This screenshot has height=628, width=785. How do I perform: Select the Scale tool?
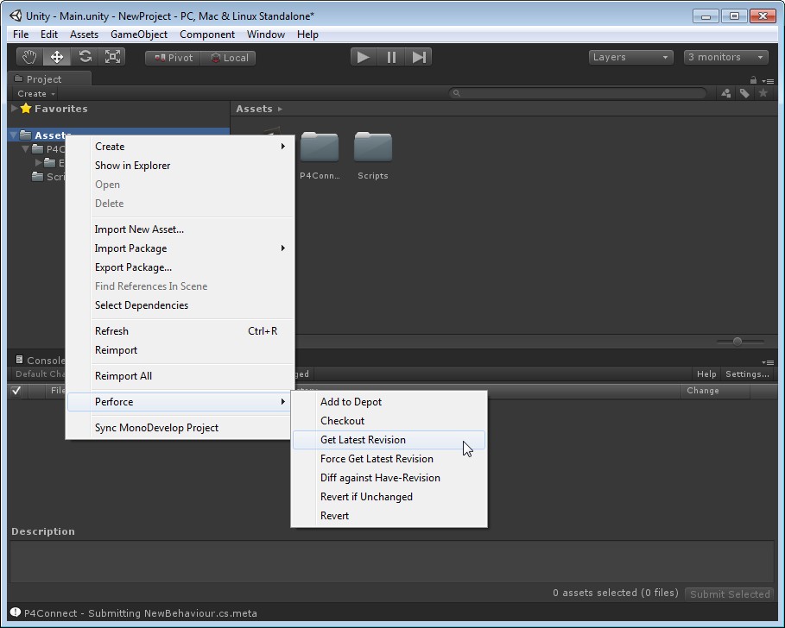point(112,57)
